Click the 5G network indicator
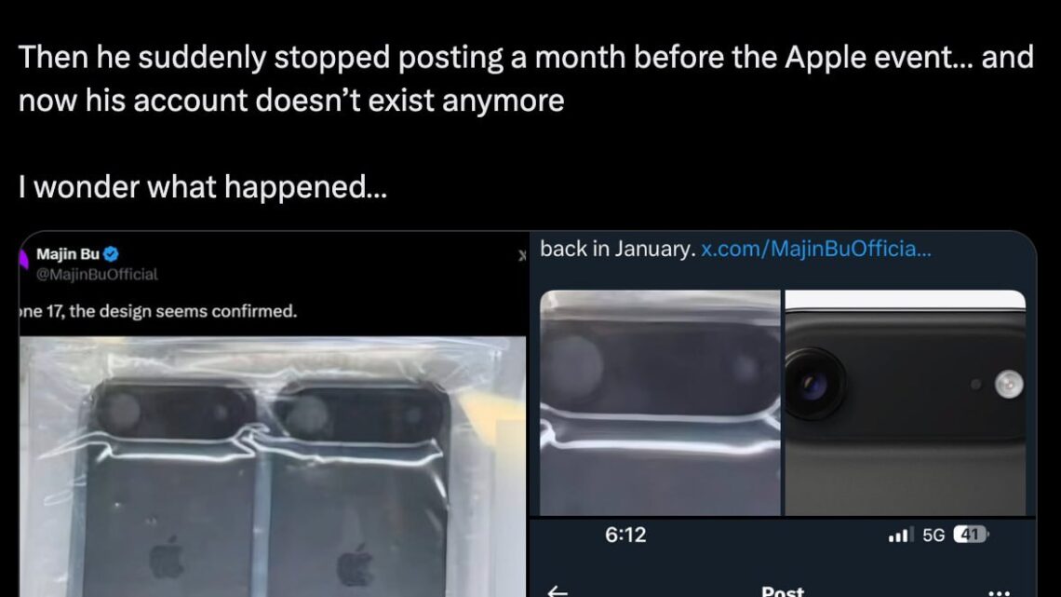This screenshot has height=597, width=1061. pos(933,536)
